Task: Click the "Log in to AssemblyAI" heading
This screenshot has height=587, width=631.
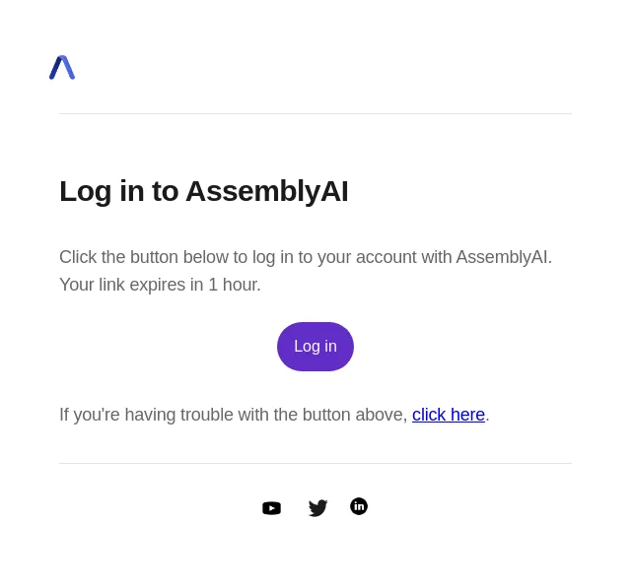Action: (204, 191)
